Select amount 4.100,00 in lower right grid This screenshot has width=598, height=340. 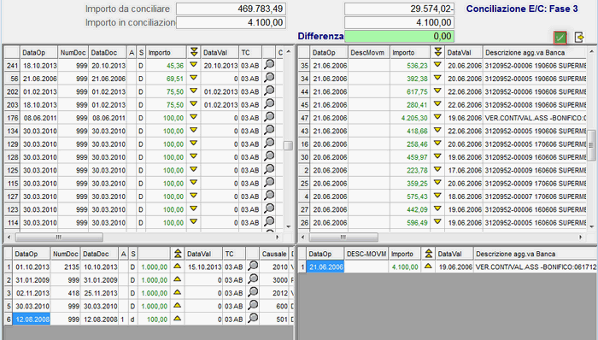405,267
